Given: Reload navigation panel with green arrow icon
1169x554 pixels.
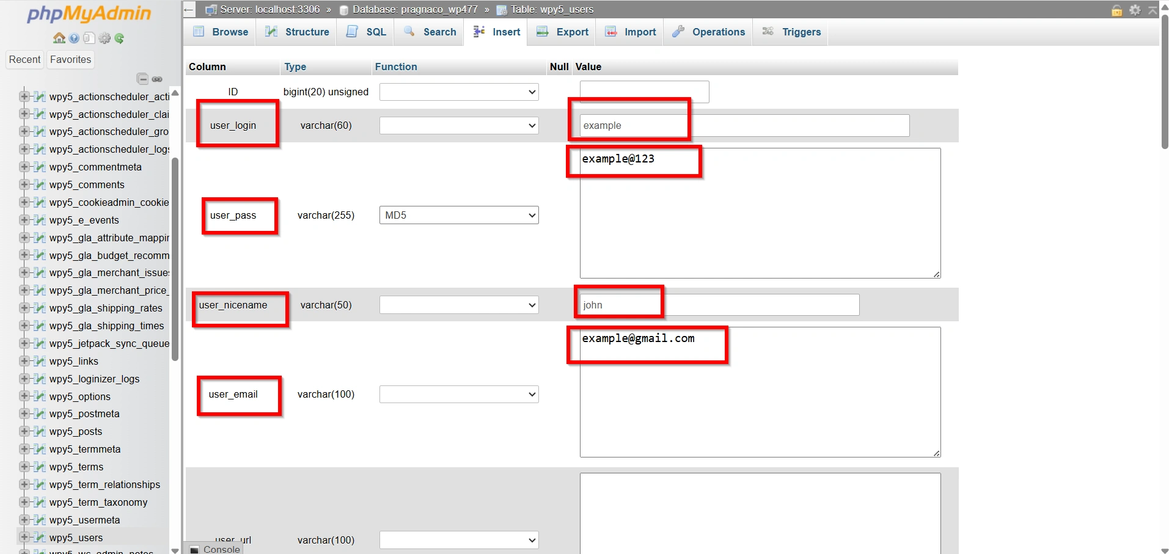Looking at the screenshot, I should point(119,38).
